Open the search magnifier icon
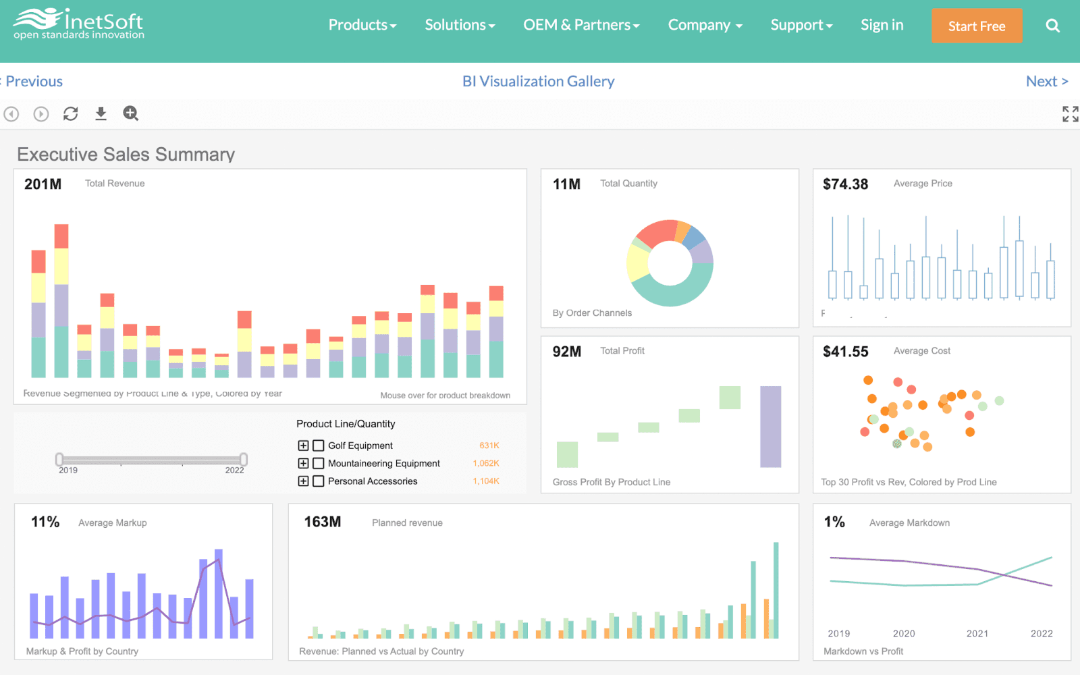This screenshot has width=1080, height=675. point(1052,26)
